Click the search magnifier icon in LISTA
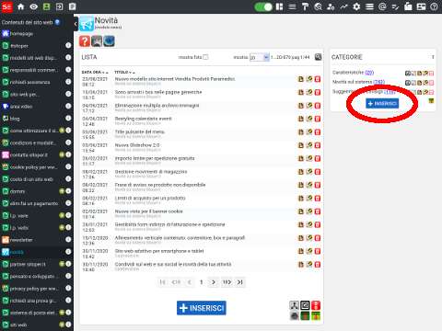The height and width of the screenshot is (331, 442). [318, 57]
